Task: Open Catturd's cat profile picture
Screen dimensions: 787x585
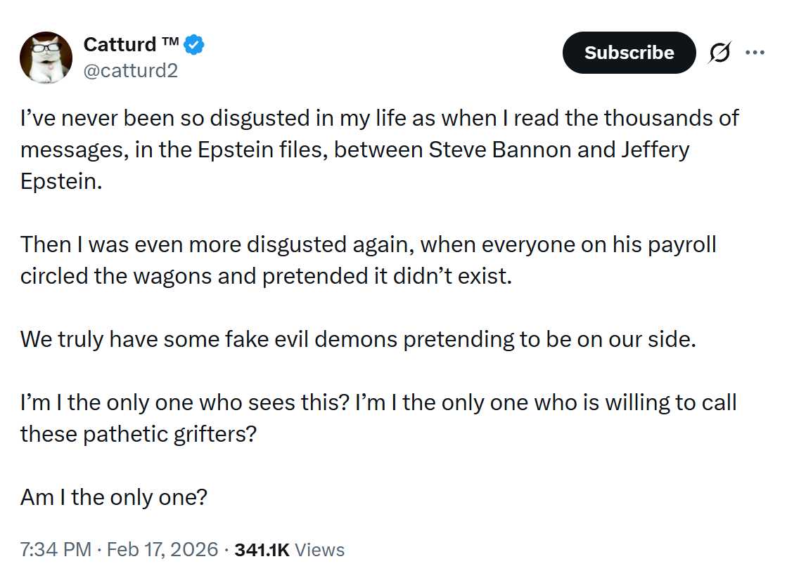Action: click(x=46, y=57)
